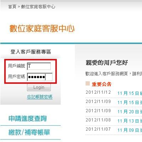Open the 2012/11/07 announcement about 11月09日
142x142 pixels.
(x=130, y=130)
